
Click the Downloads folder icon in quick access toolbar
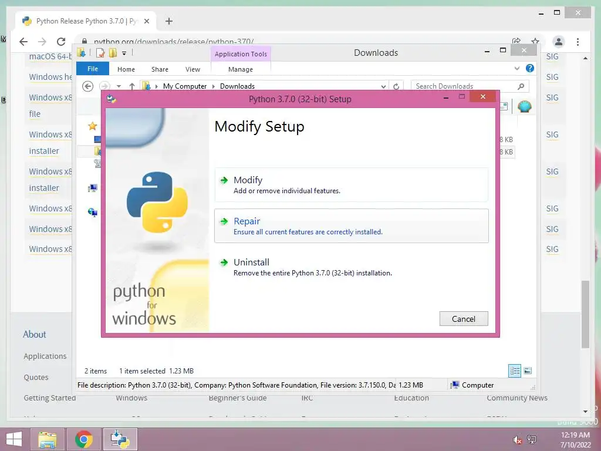(81, 52)
